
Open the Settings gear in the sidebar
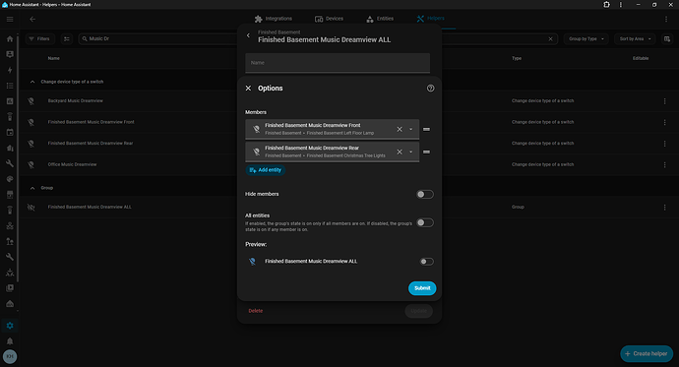click(x=10, y=326)
